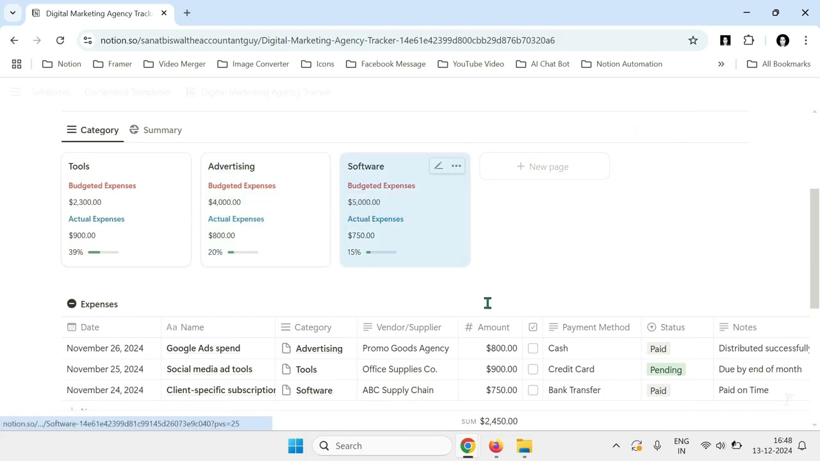Viewport: 820px width, 461px height.
Task: Open the Framer bookmarks folder
Action: 113,64
